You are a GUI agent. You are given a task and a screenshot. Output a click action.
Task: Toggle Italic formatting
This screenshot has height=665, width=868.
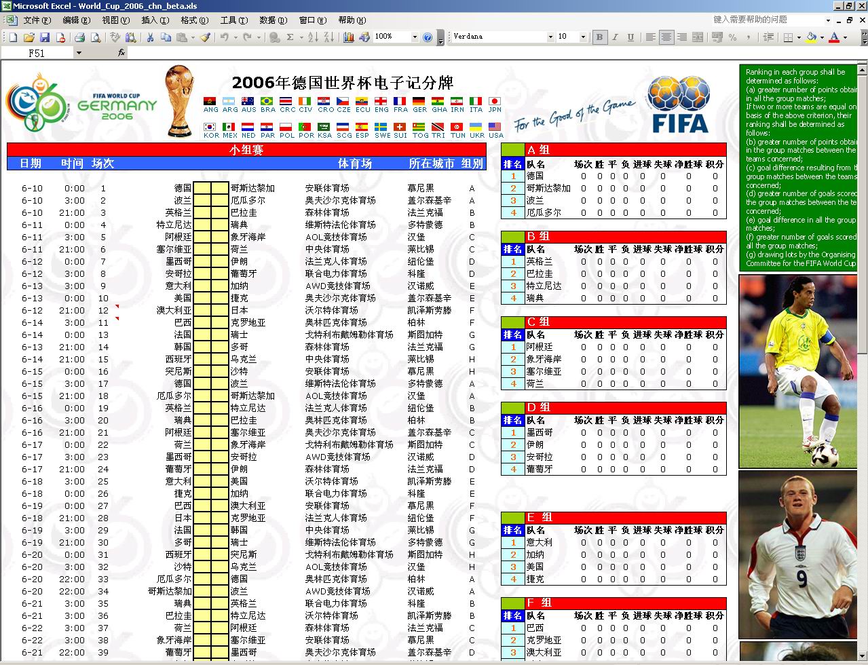pos(615,37)
